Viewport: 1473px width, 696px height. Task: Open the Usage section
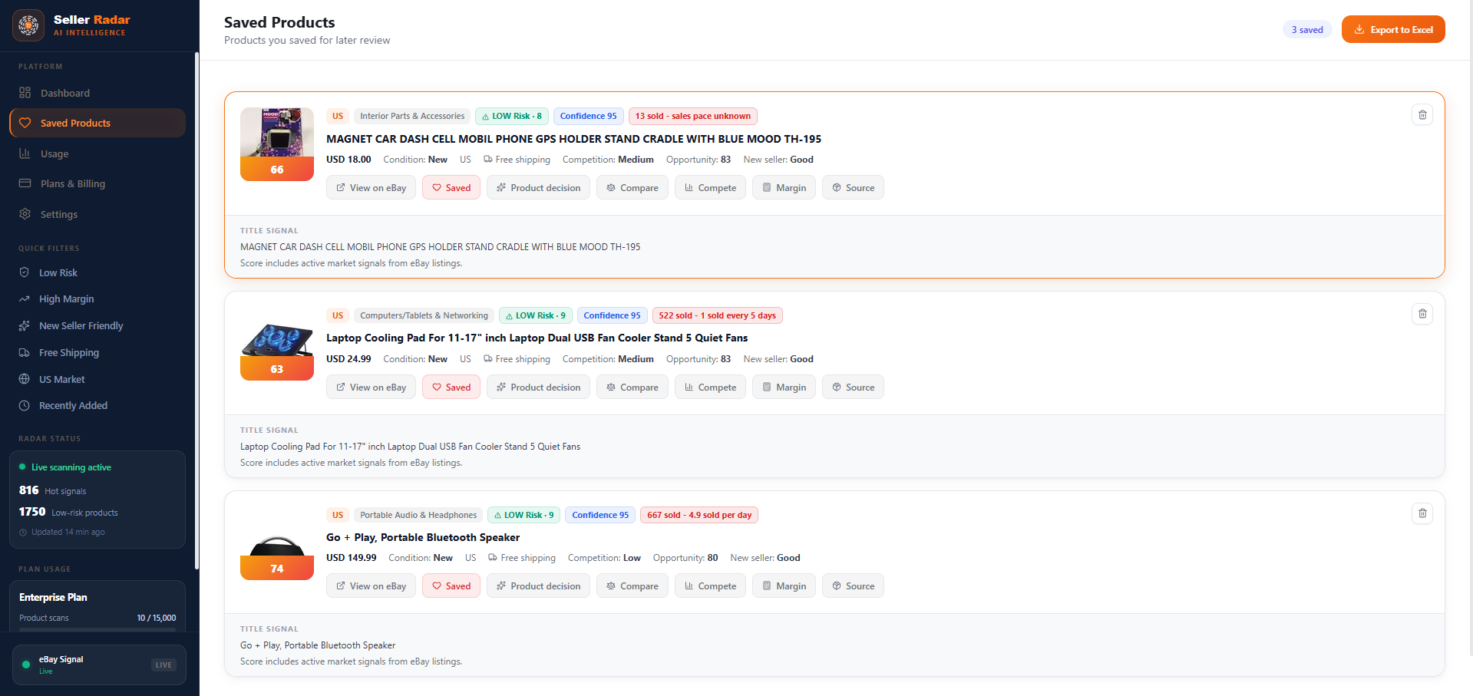(x=97, y=153)
